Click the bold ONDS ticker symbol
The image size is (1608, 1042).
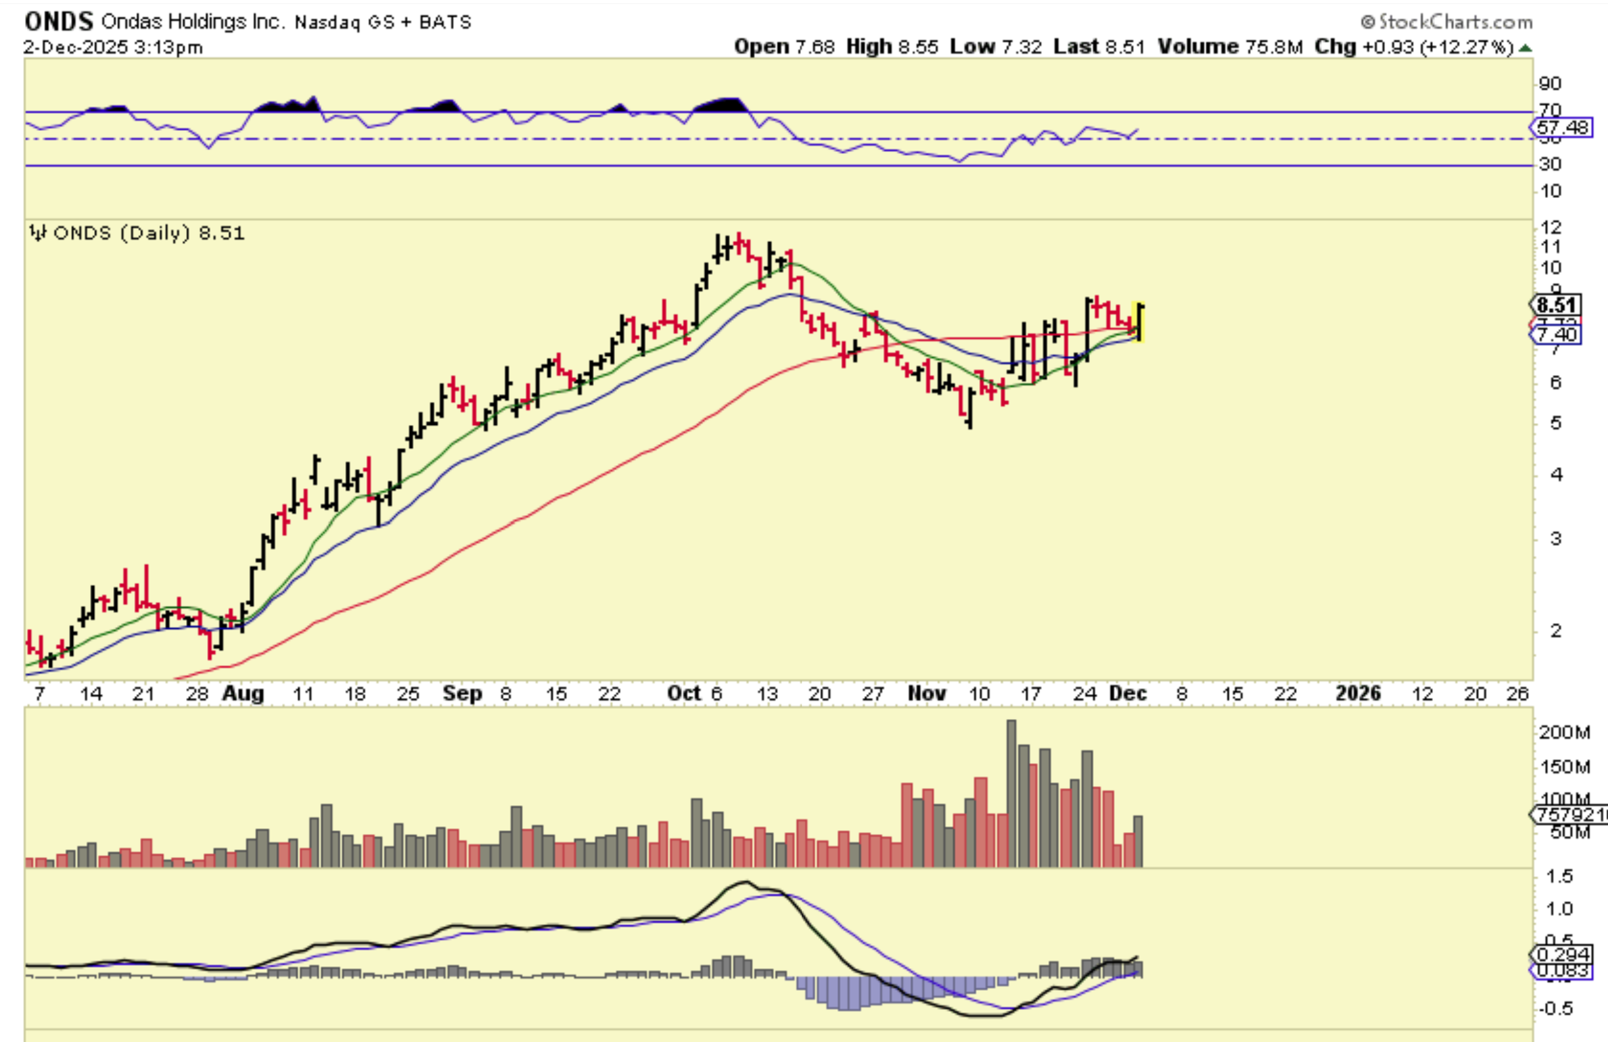59,22
